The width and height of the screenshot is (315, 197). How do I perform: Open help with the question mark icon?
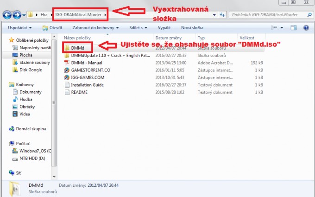coord(306,28)
